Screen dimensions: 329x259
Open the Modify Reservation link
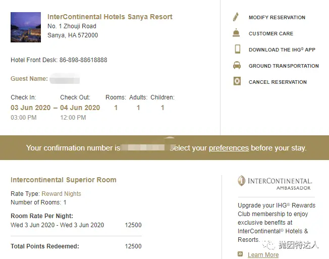[x=277, y=18]
